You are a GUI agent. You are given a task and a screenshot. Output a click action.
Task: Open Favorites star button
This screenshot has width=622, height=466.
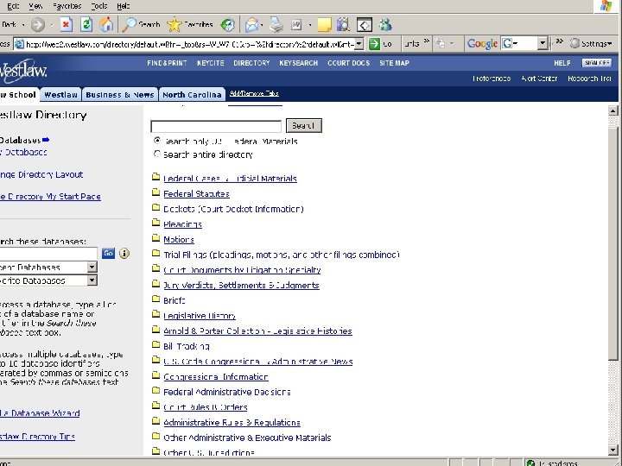pyautogui.click(x=189, y=25)
